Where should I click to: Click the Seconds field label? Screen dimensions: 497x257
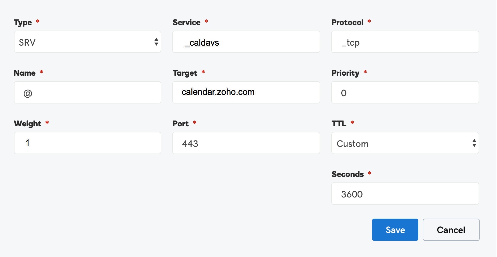coord(348,174)
